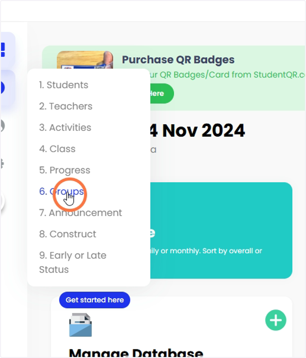
Task: Click the green plus icon on Manage Database card
Action: [276, 320]
